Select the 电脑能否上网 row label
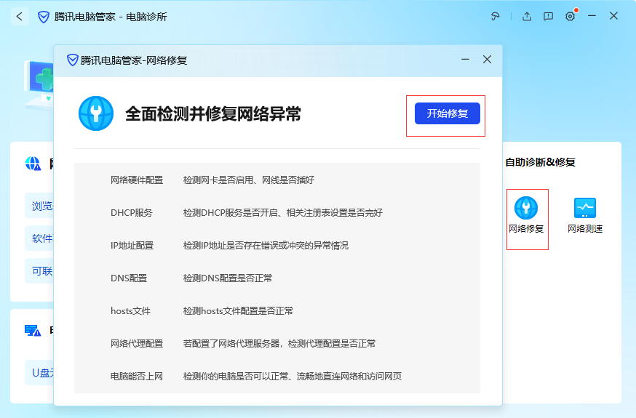This screenshot has width=636, height=418. [x=137, y=377]
